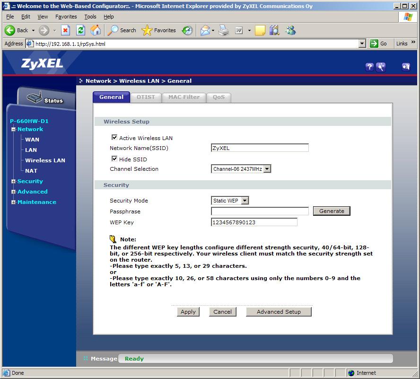This screenshot has height=379, width=420.
Task: Switch to the QoS tab
Action: point(219,97)
